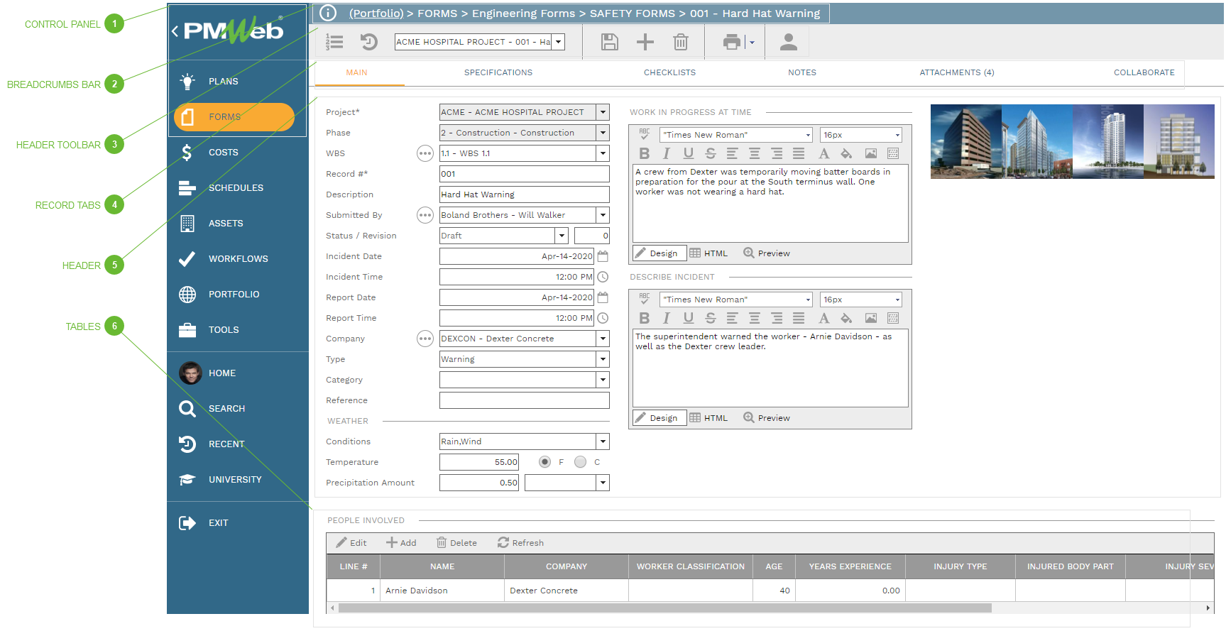Save the record with floppy disk icon

click(609, 42)
